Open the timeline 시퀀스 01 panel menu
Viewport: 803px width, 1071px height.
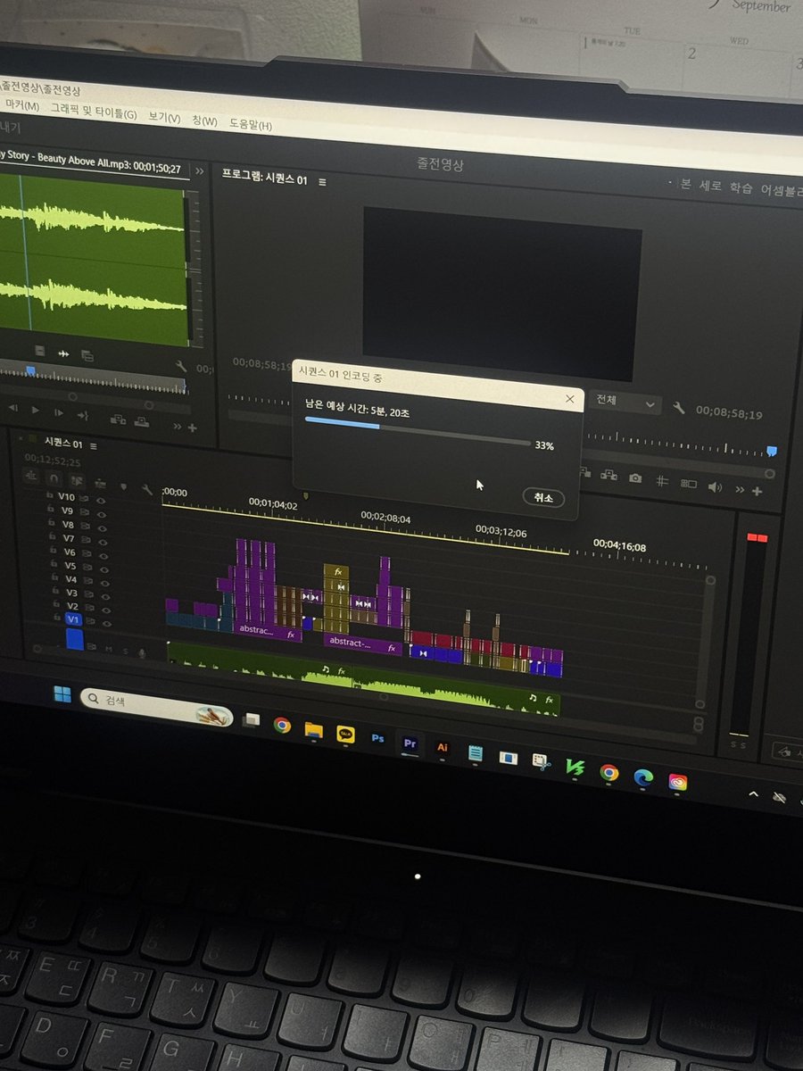(x=93, y=444)
